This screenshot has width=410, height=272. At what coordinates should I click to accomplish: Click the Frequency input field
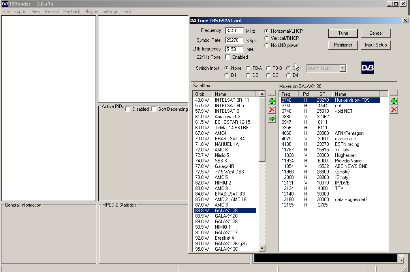coord(234,31)
